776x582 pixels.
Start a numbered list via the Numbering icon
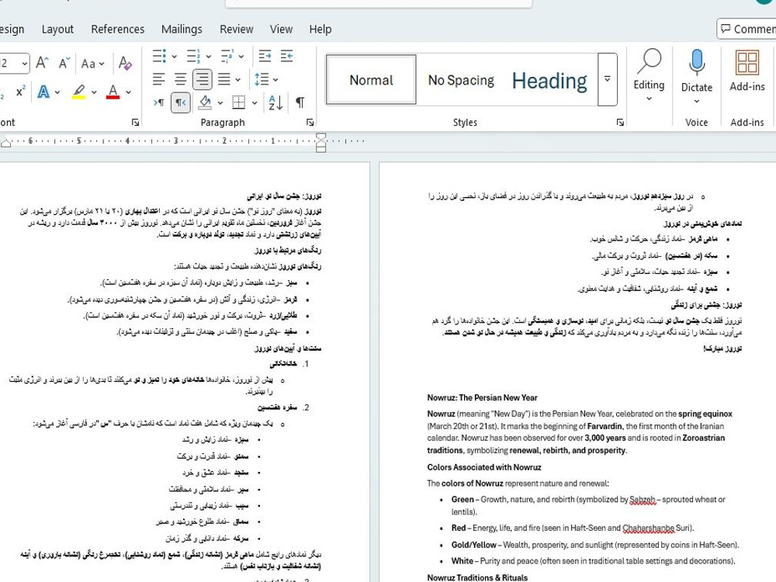[193, 56]
